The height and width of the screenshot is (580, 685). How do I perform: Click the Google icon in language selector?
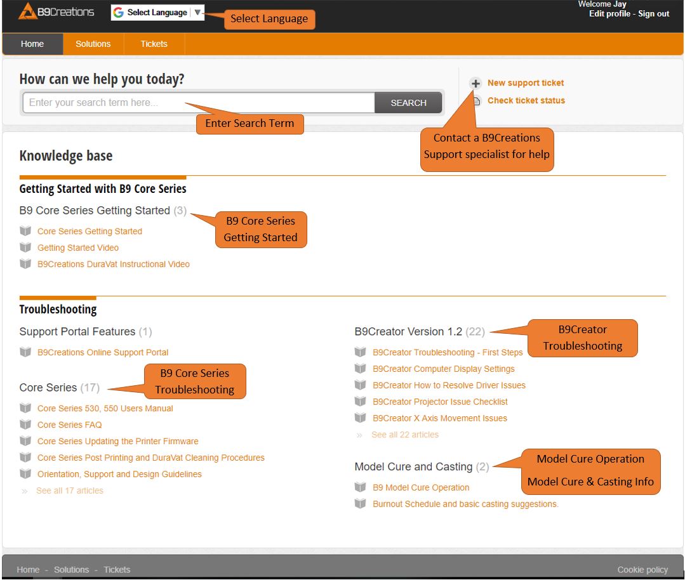[x=118, y=12]
